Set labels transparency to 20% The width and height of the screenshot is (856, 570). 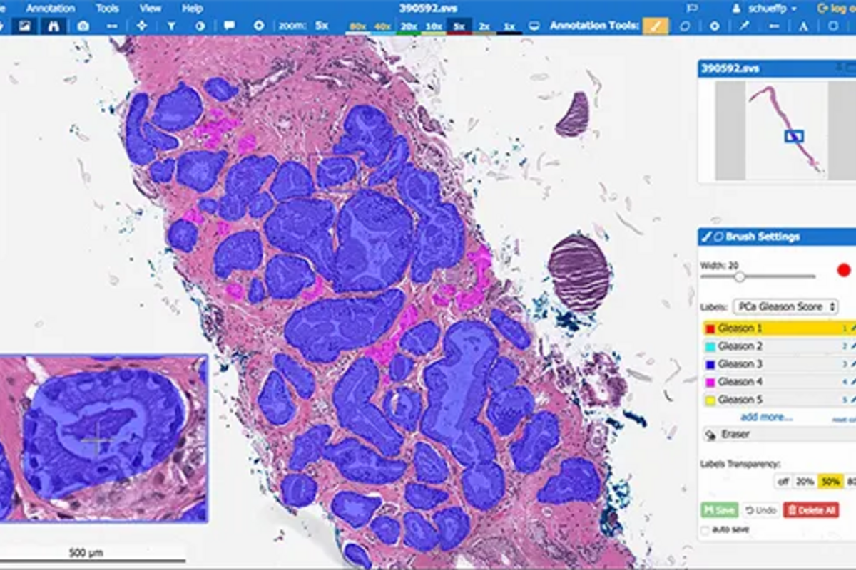click(x=805, y=482)
